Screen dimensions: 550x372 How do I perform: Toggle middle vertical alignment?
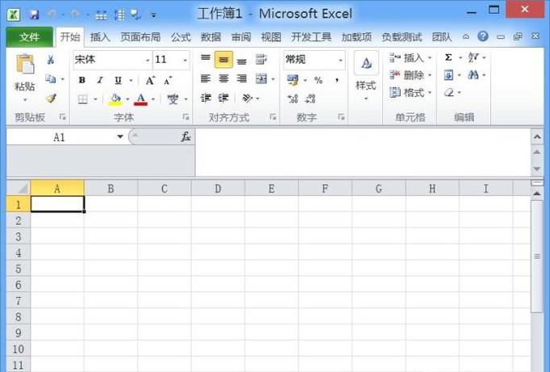pos(223,59)
